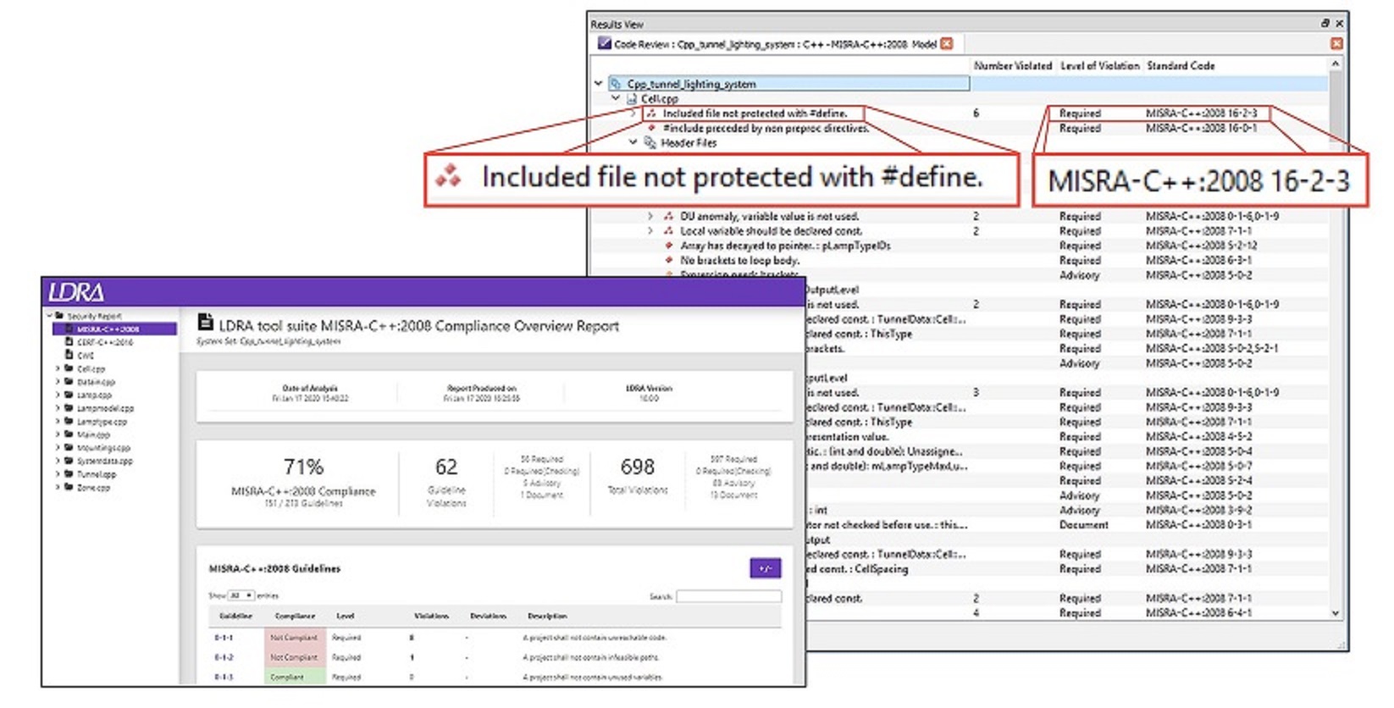This screenshot has width=1394, height=708.
Task: Click the orange close-all X at tab bar right
Action: (x=1336, y=43)
